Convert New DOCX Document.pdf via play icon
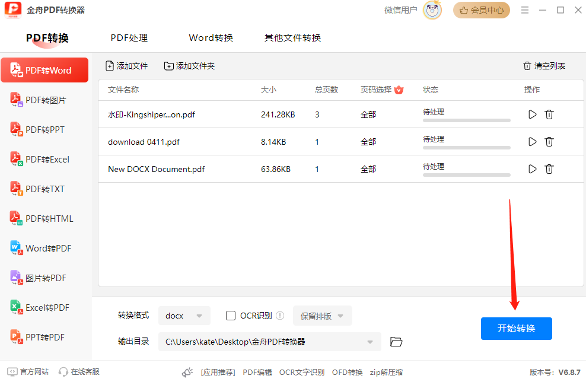The height and width of the screenshot is (382, 586). [x=532, y=169]
